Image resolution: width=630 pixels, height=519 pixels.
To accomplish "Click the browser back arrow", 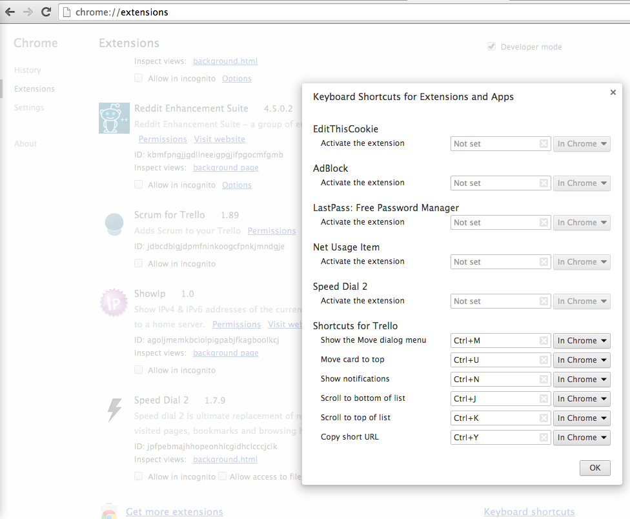I will click(10, 12).
